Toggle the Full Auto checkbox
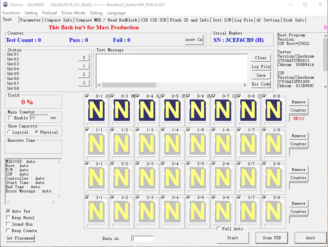The width and height of the screenshot is (328, 247). tap(219, 229)
